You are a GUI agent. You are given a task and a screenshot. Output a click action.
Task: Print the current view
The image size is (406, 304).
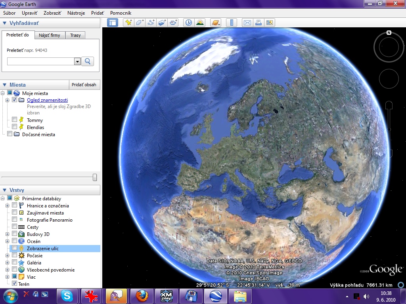pyautogui.click(x=259, y=23)
